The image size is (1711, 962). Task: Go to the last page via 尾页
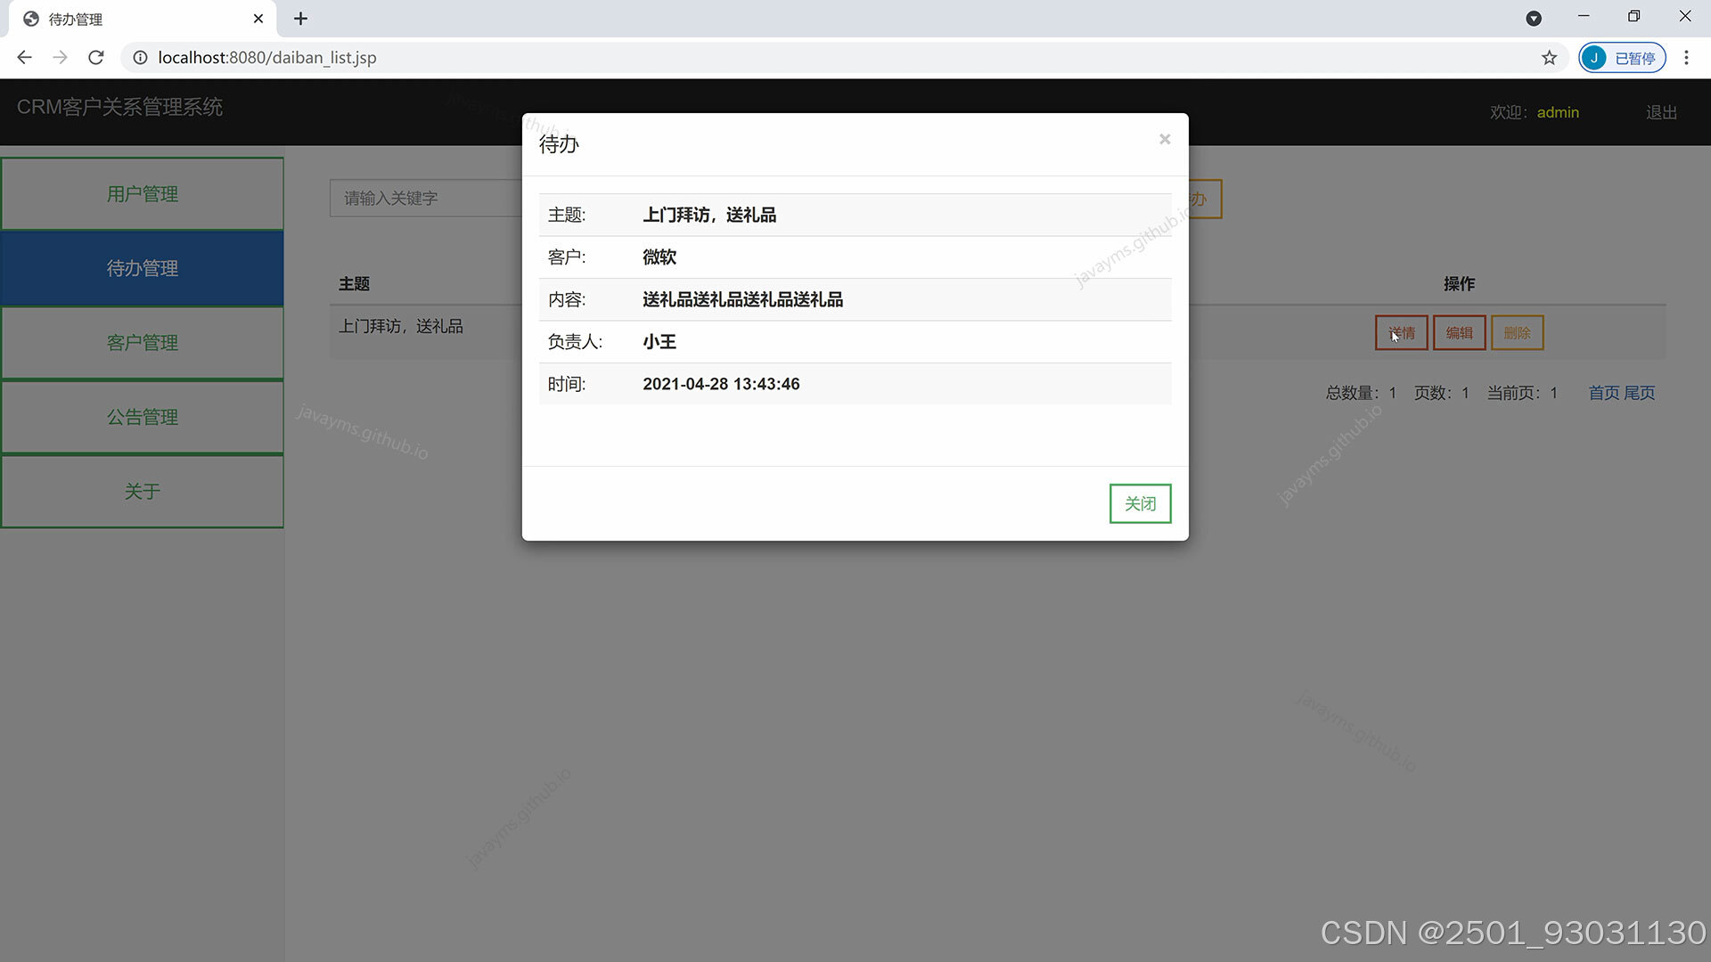tap(1639, 393)
